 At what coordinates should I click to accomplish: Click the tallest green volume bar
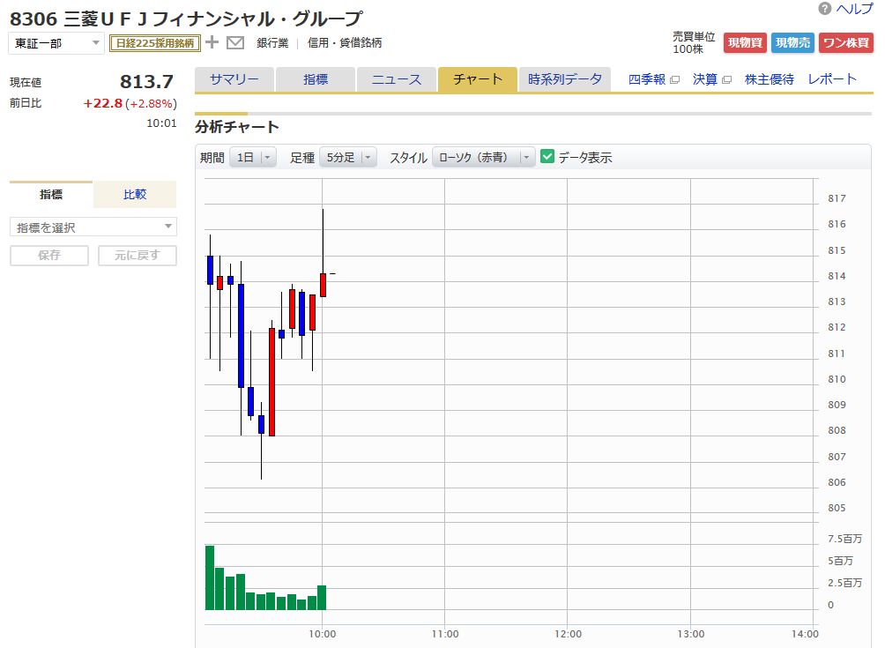pos(210,577)
